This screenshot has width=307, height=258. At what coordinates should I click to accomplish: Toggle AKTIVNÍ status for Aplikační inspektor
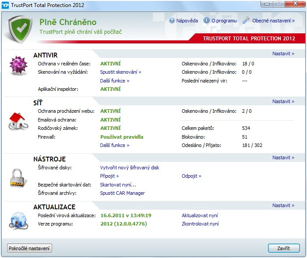tap(111, 89)
